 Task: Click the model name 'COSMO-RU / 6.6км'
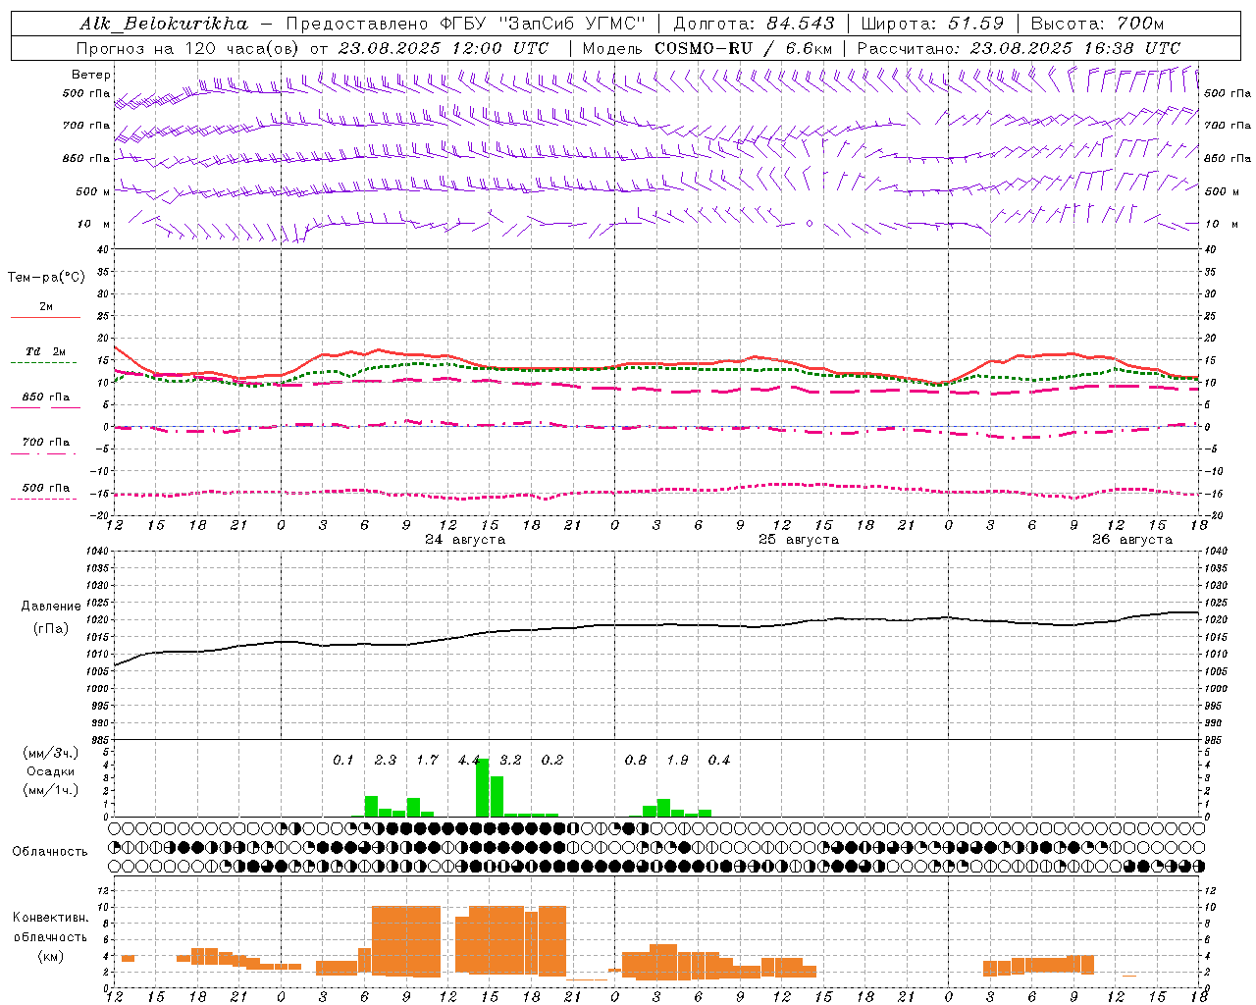[743, 48]
